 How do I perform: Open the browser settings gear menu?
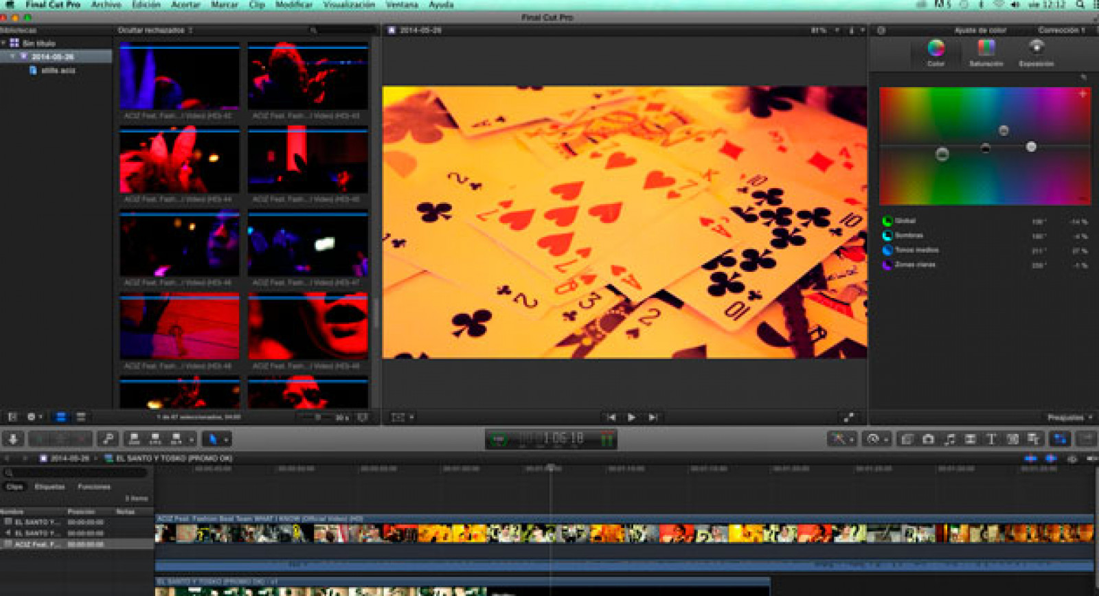[x=34, y=417]
